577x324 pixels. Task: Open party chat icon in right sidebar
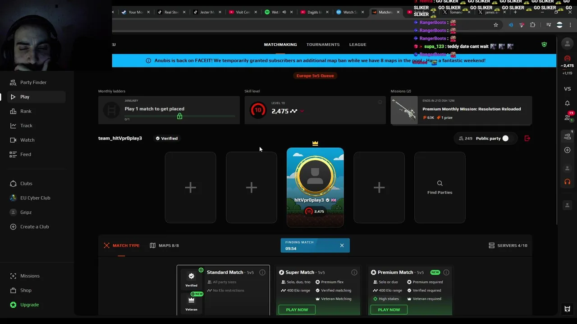pyautogui.click(x=568, y=136)
